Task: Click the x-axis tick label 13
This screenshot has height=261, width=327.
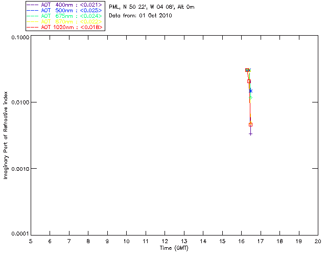Action: coord(184,241)
